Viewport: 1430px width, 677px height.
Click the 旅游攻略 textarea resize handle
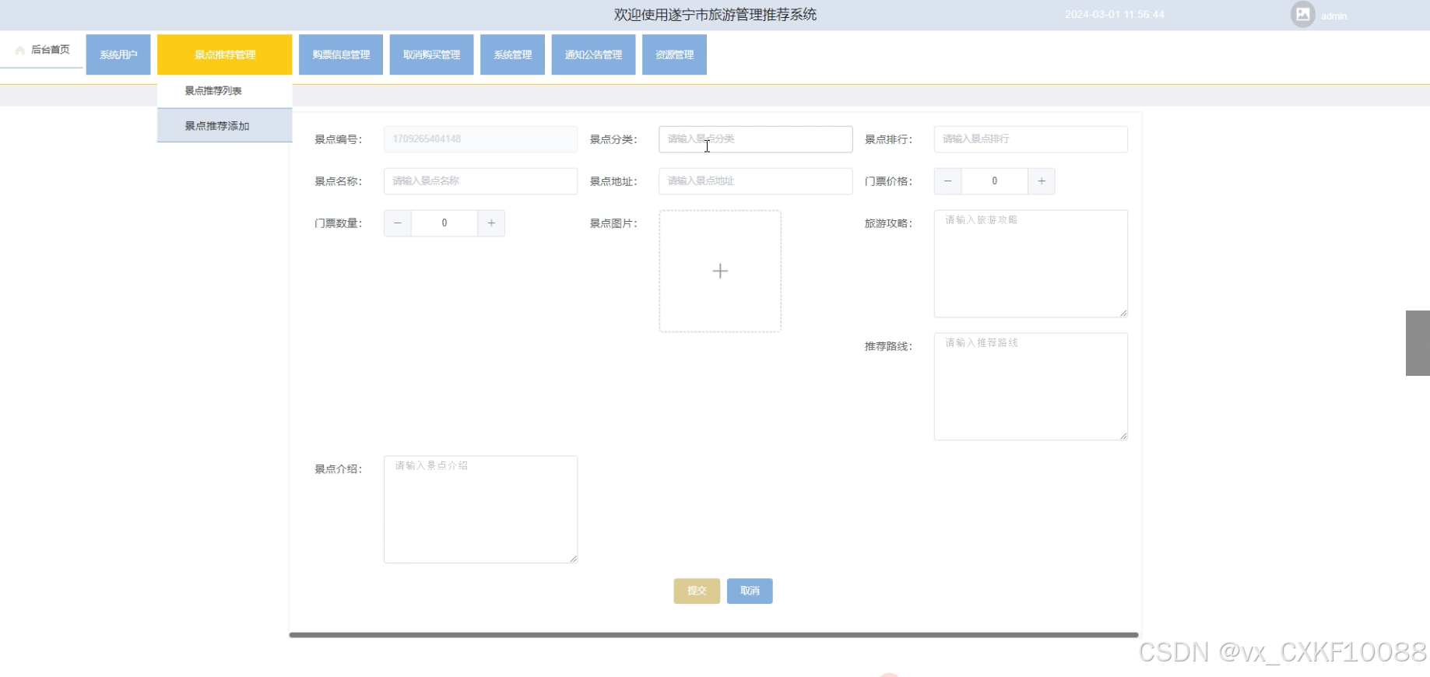click(x=1123, y=313)
